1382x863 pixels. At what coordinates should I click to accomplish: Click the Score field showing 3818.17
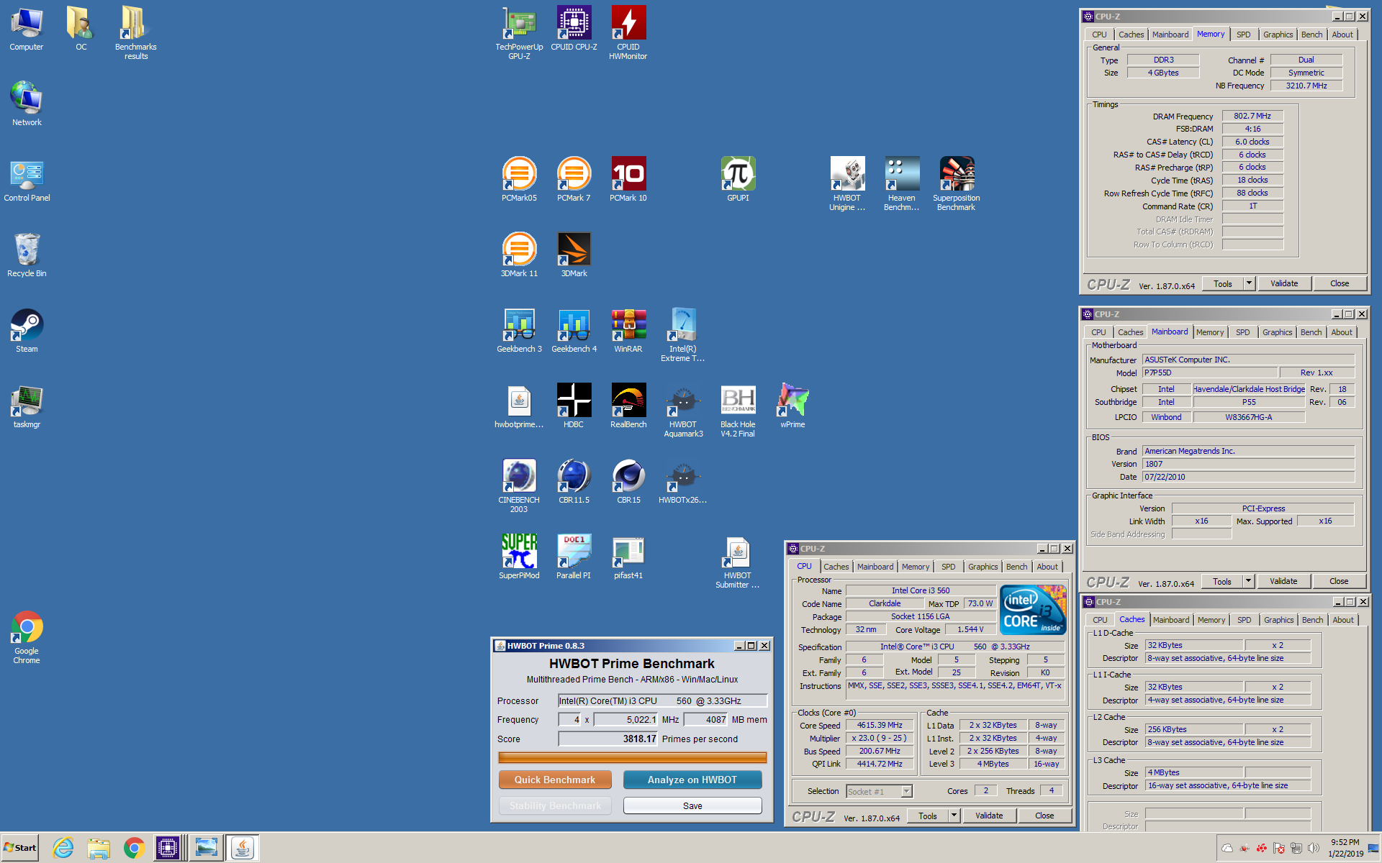[609, 739]
